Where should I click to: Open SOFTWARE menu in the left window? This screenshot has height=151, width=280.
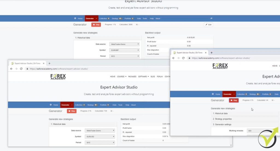tap(143, 76)
